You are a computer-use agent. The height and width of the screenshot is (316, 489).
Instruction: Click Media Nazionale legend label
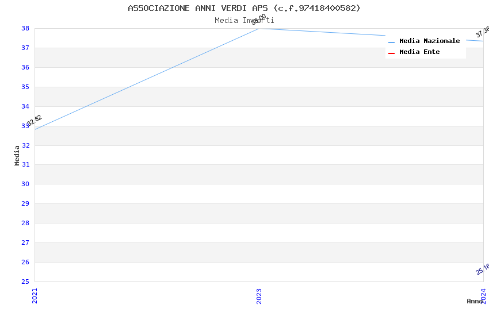pos(429,41)
